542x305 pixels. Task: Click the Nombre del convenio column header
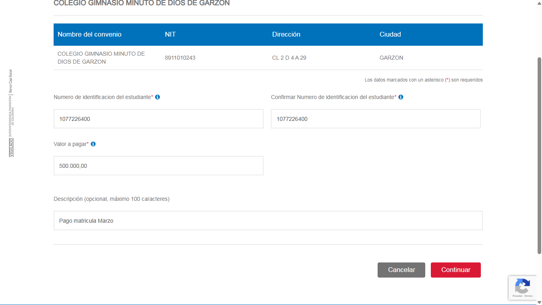pos(89,35)
